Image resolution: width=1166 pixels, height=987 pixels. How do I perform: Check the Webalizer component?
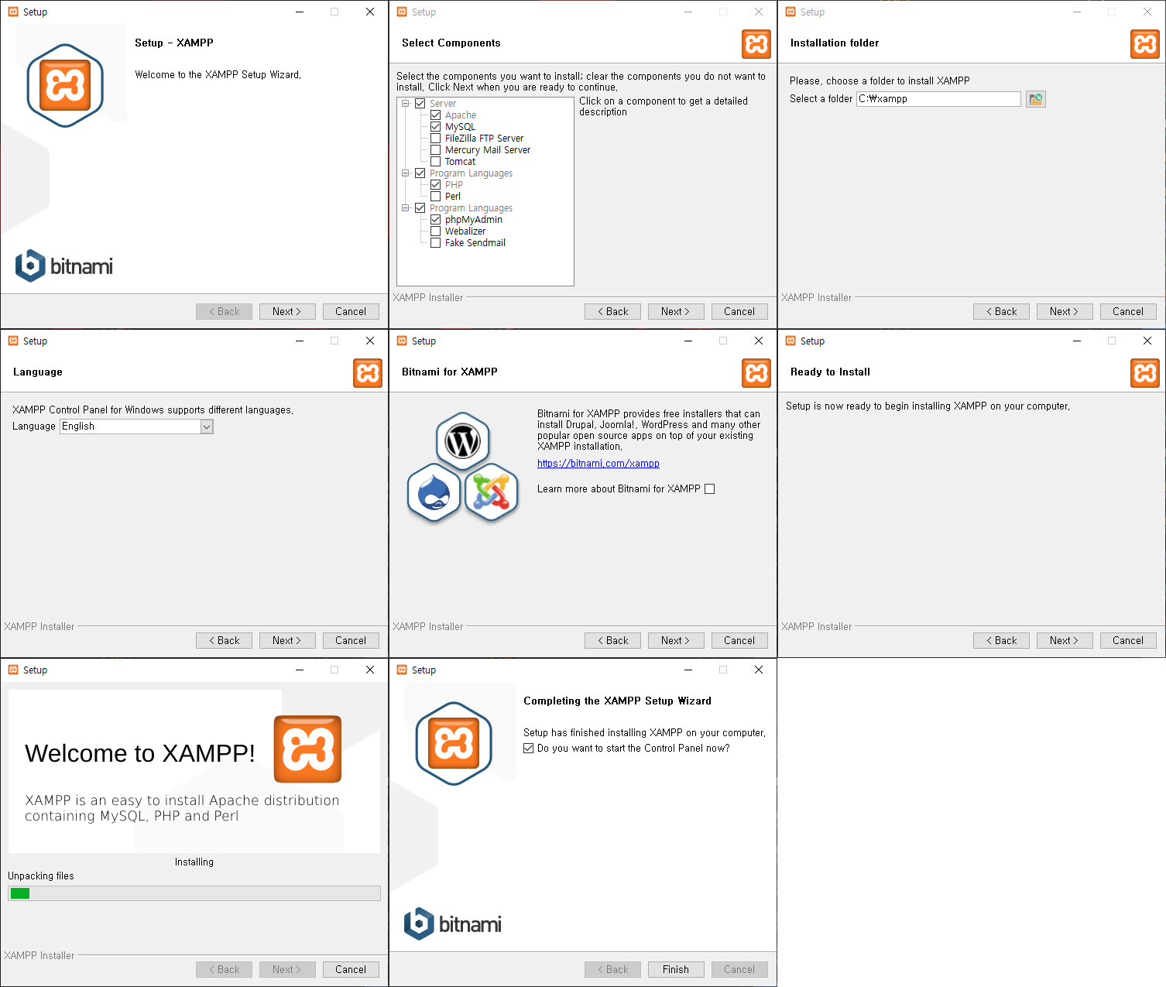click(436, 231)
